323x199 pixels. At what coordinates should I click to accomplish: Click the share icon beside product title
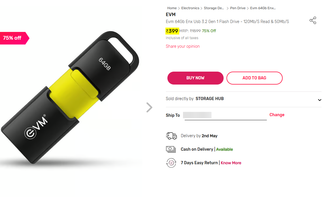[313, 20]
